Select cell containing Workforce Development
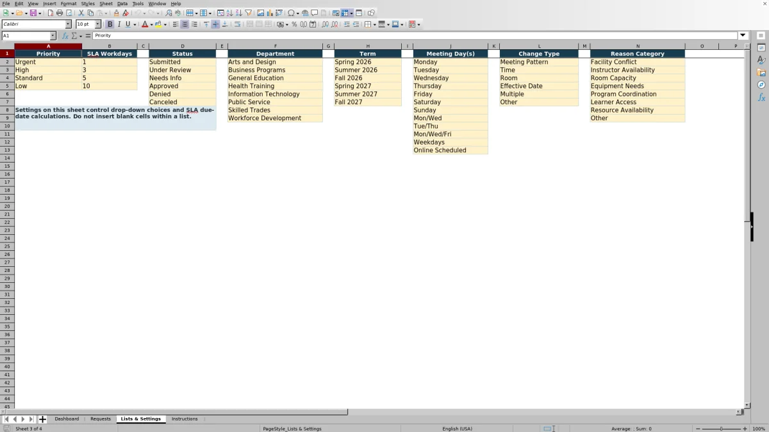The image size is (769, 432). point(275,118)
